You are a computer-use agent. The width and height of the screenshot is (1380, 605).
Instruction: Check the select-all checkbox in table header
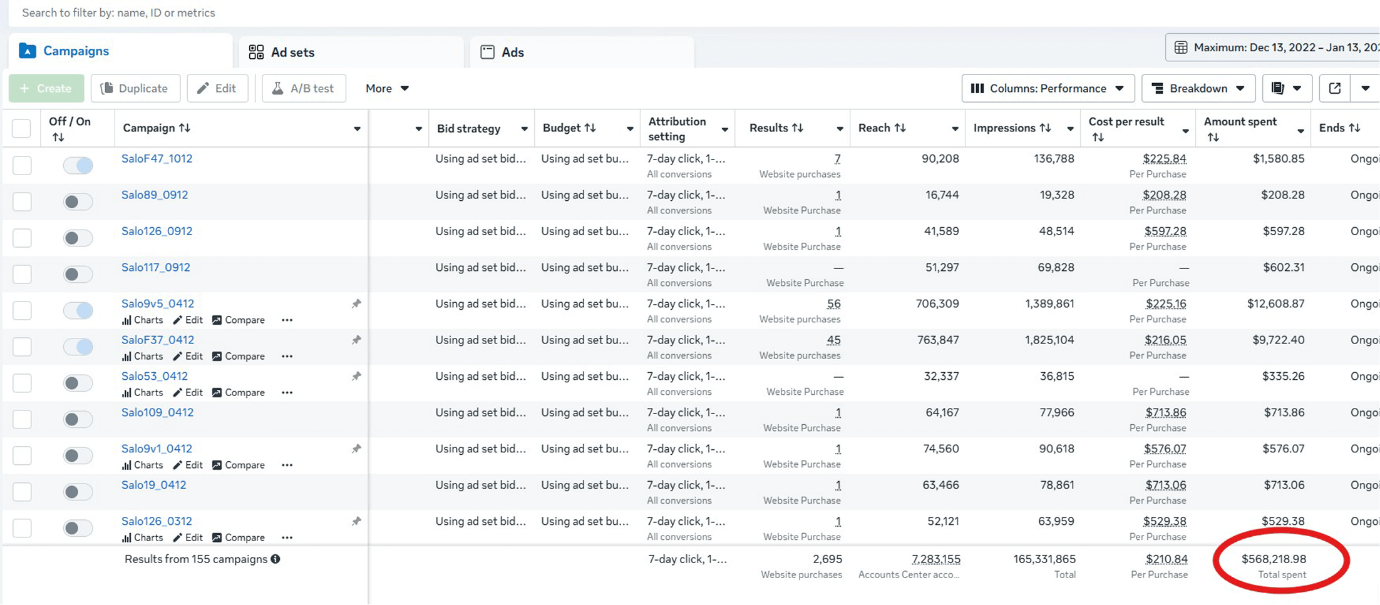(x=21, y=128)
